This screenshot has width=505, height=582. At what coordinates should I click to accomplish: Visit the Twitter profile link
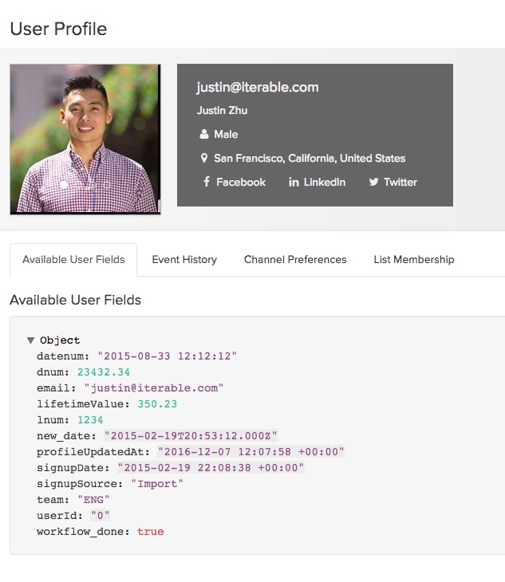pos(400,182)
